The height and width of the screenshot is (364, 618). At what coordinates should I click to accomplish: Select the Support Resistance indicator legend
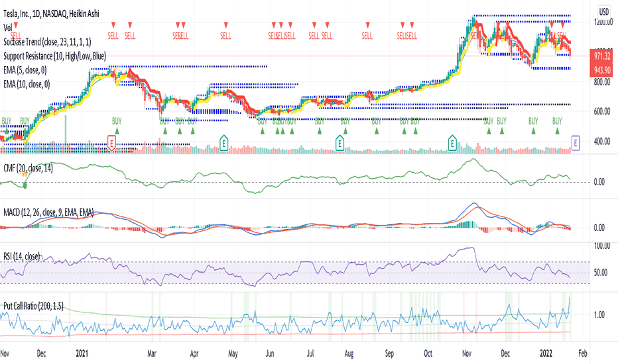click(54, 56)
